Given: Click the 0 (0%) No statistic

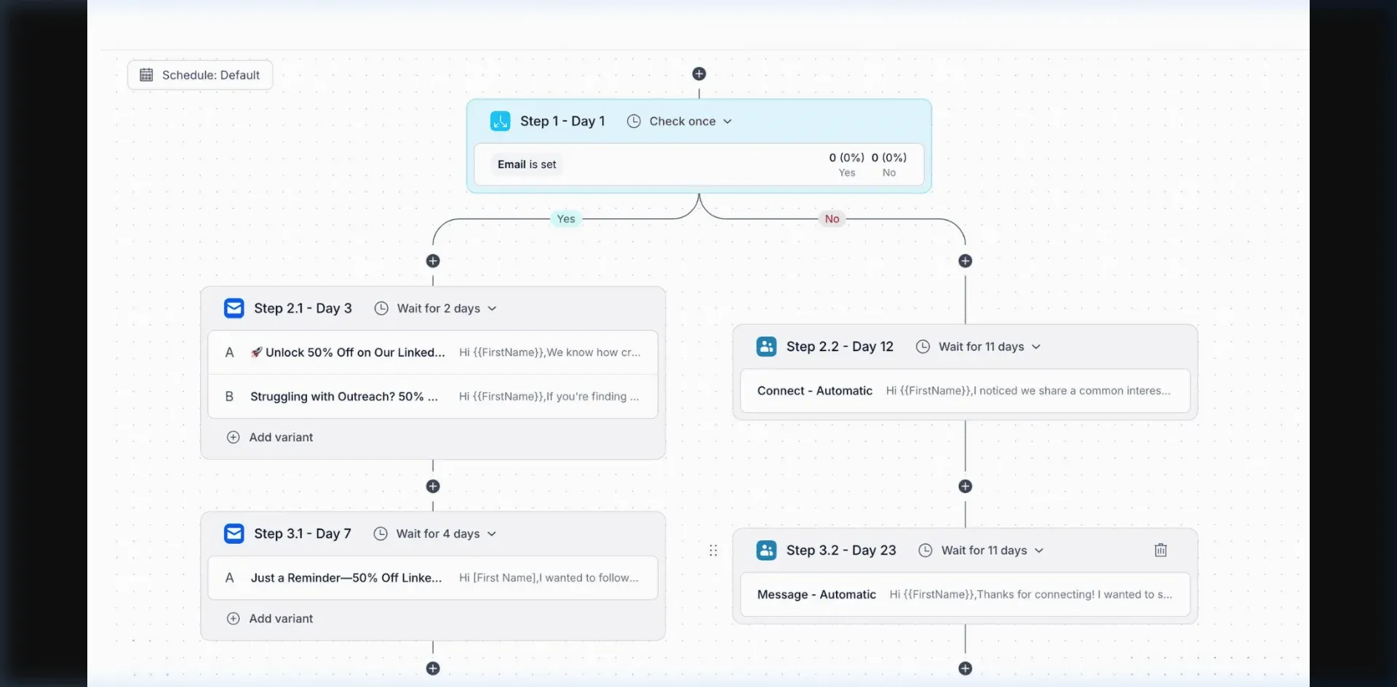Looking at the screenshot, I should (x=889, y=164).
